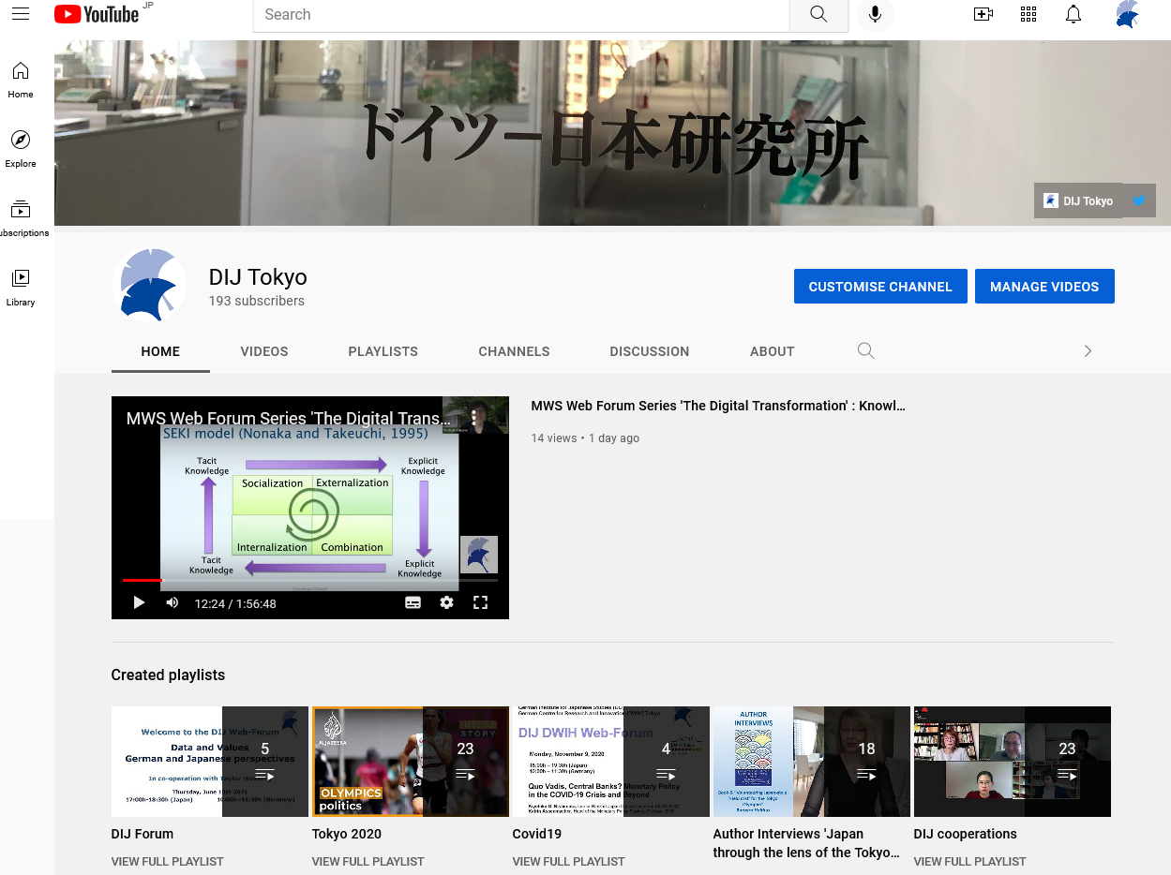Click the YouTube logo
Image resolution: width=1171 pixels, height=875 pixels.
click(x=97, y=14)
